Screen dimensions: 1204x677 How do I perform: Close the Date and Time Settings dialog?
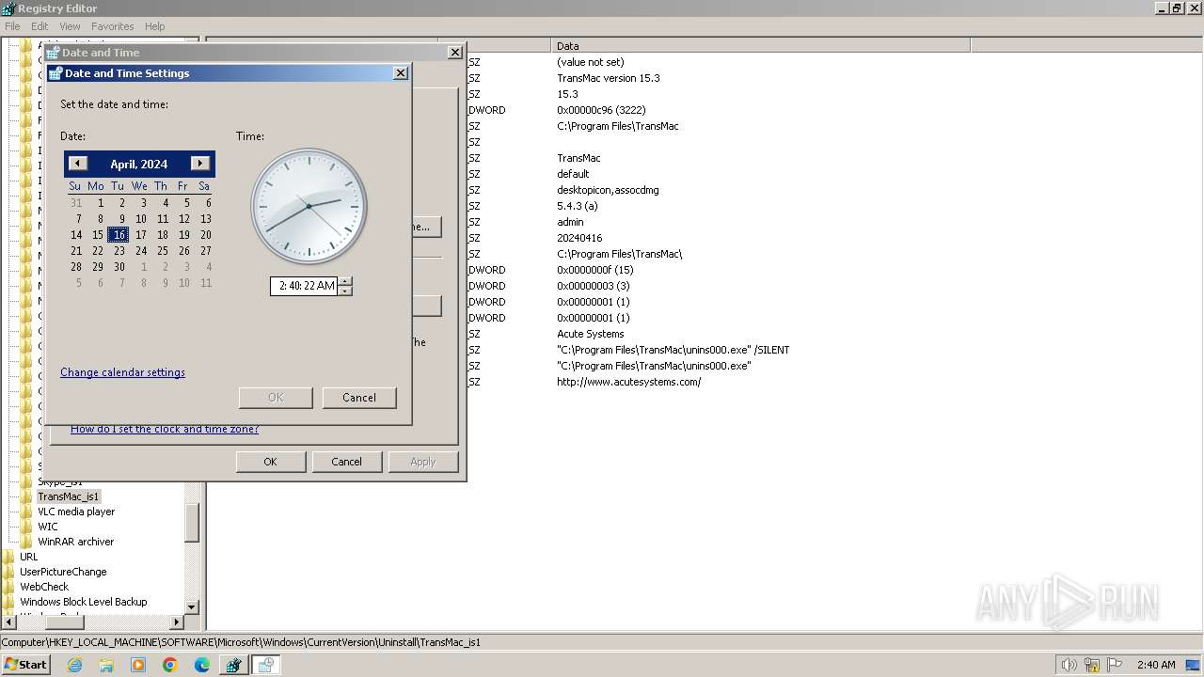400,73
